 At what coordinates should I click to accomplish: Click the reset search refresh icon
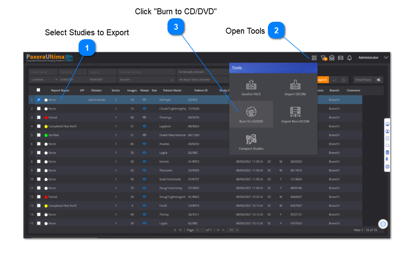point(344,80)
